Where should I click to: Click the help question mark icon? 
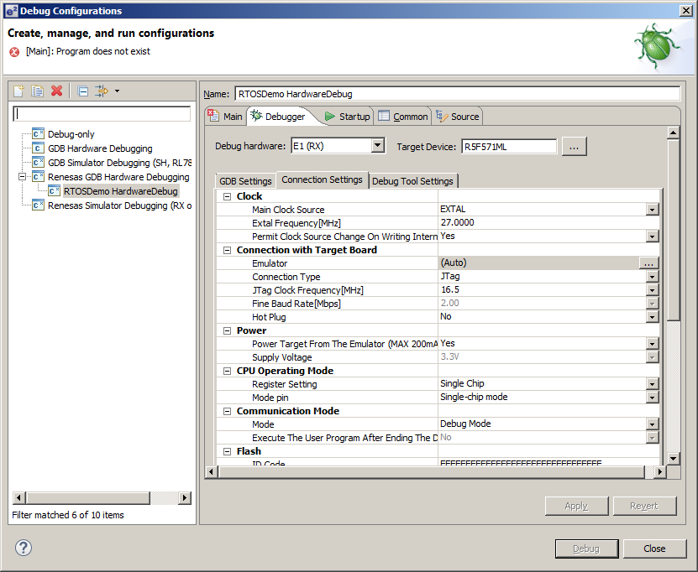[x=24, y=549]
